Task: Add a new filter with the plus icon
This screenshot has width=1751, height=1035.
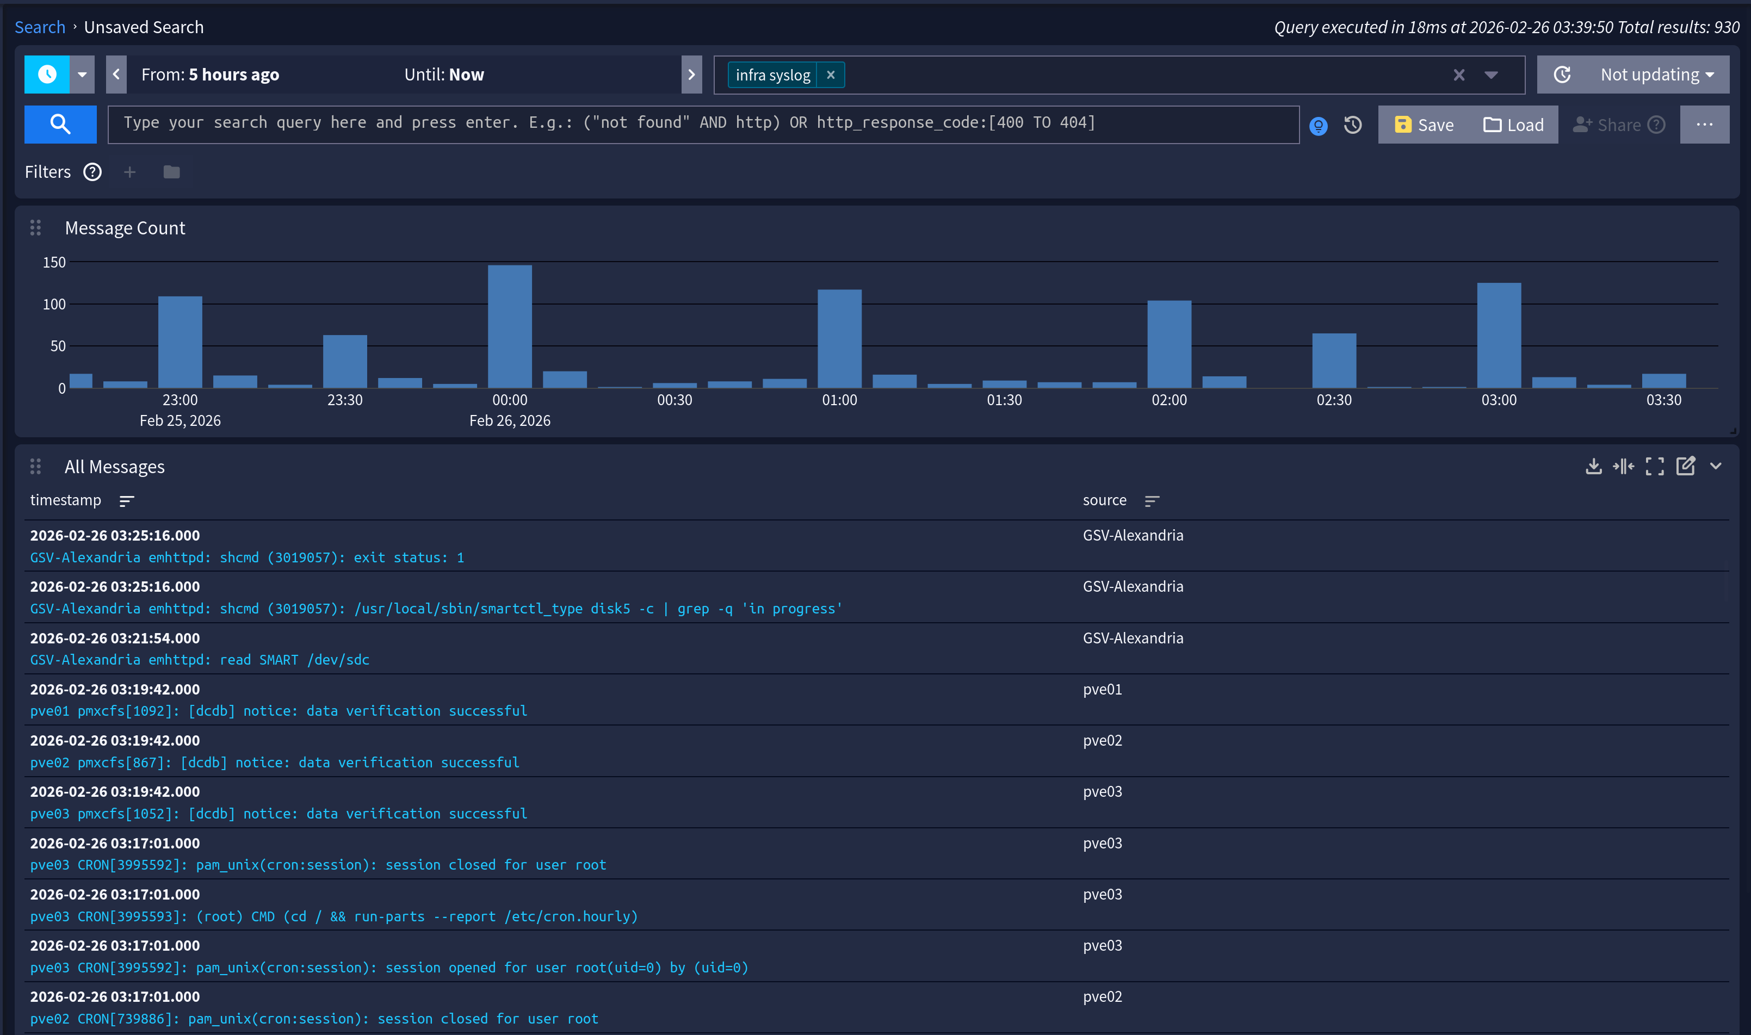Action: pyautogui.click(x=129, y=171)
